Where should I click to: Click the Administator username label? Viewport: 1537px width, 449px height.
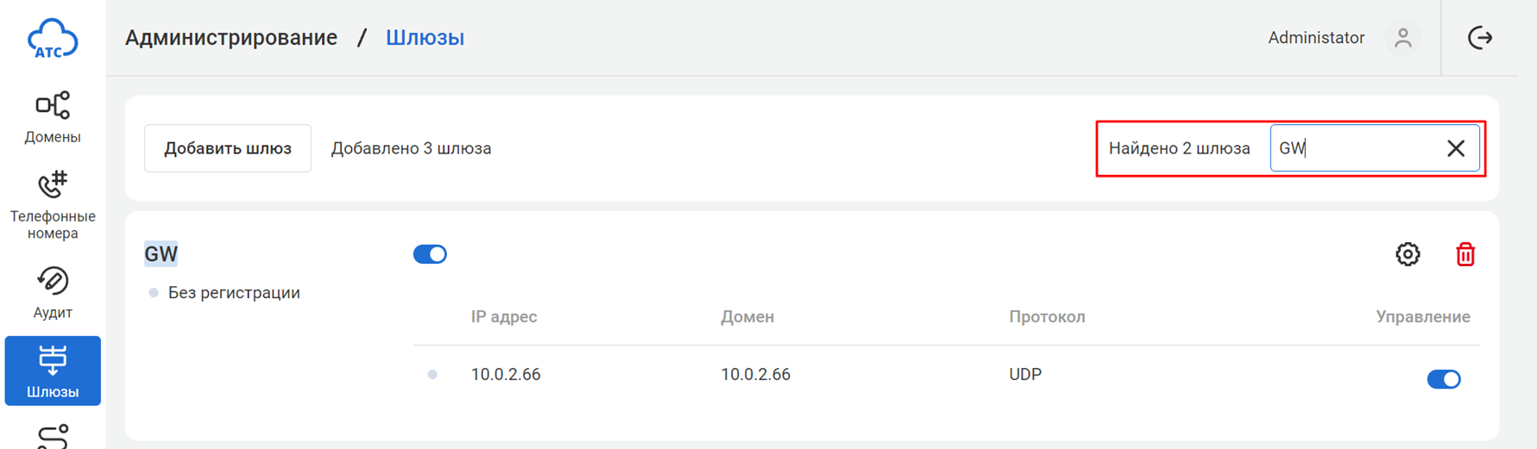[x=1315, y=38]
